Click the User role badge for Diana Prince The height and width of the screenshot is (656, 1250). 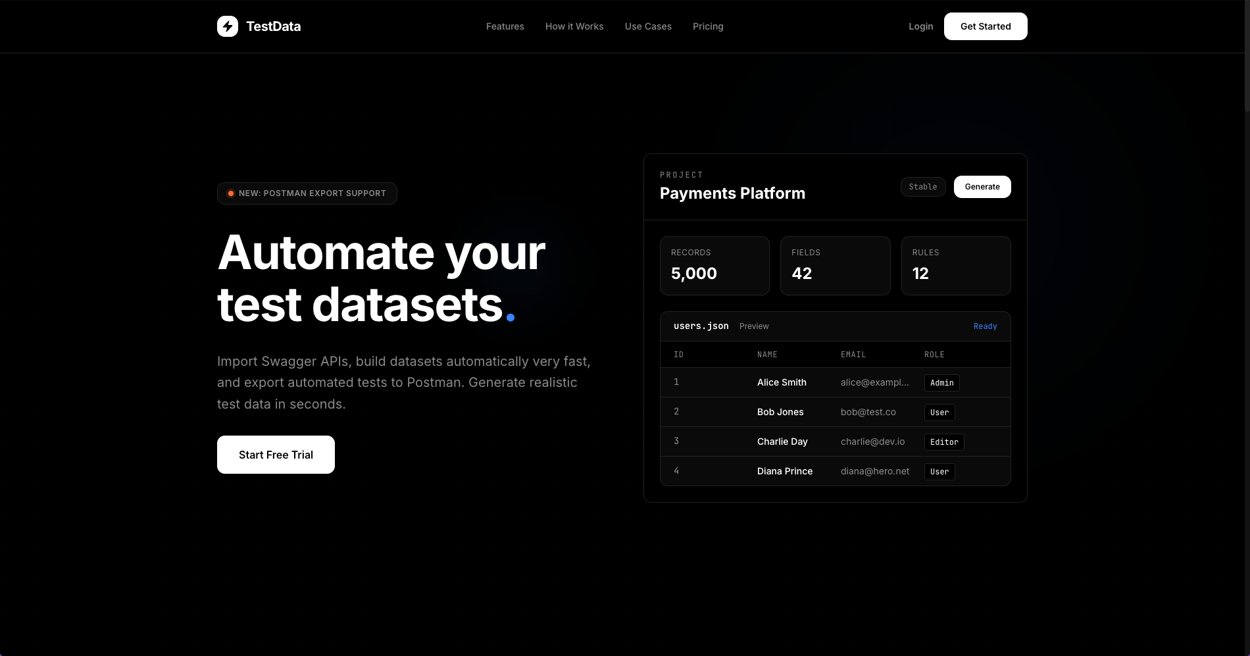point(939,471)
